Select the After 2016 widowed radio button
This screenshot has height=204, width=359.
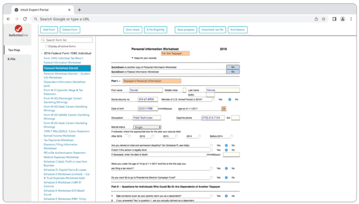click(129, 136)
